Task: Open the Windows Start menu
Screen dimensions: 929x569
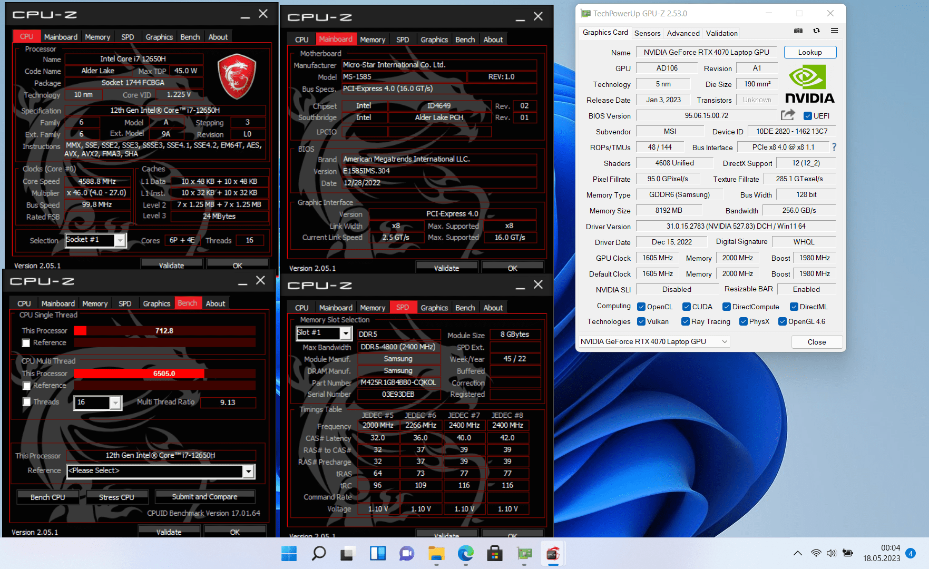Action: pyautogui.click(x=289, y=554)
